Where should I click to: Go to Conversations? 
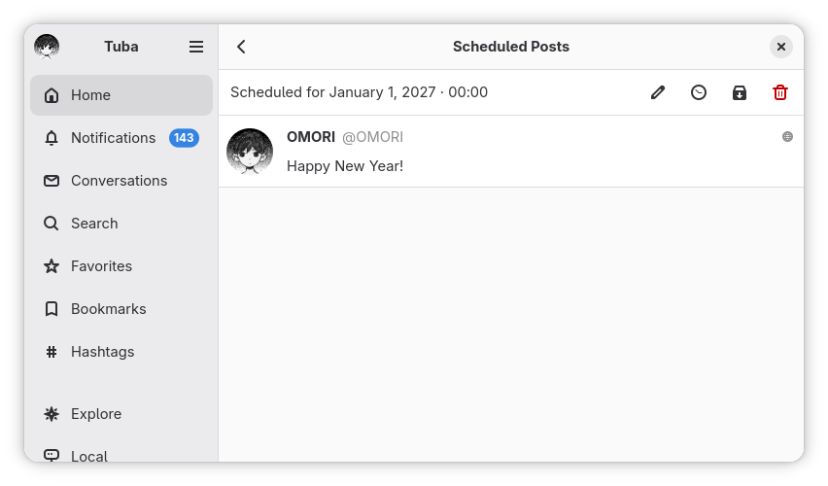121,181
